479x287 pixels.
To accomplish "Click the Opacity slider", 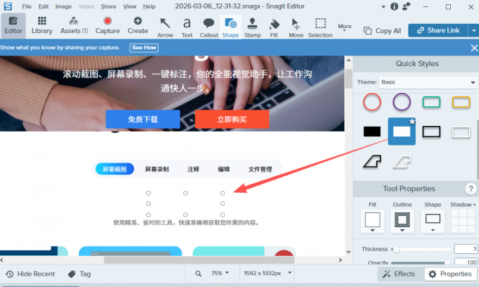I will pos(421,262).
